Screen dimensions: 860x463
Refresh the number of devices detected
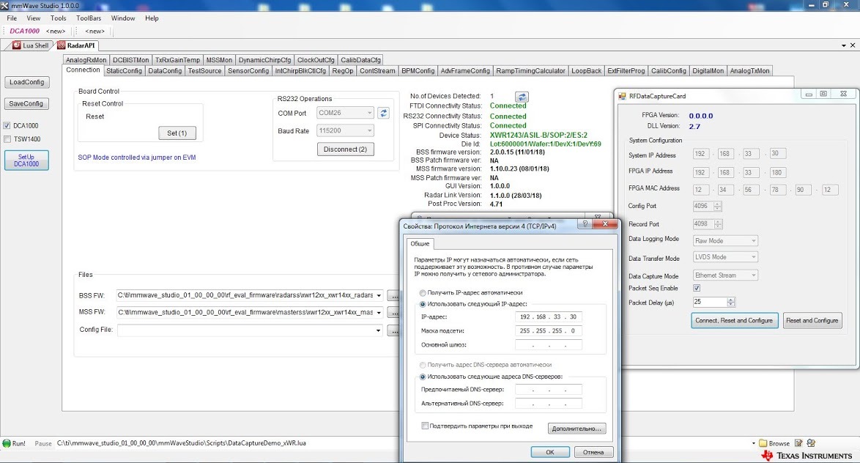[522, 97]
